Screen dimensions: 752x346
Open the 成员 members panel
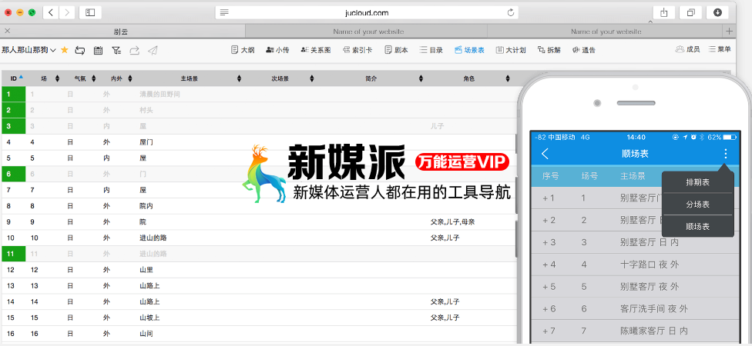(x=688, y=49)
